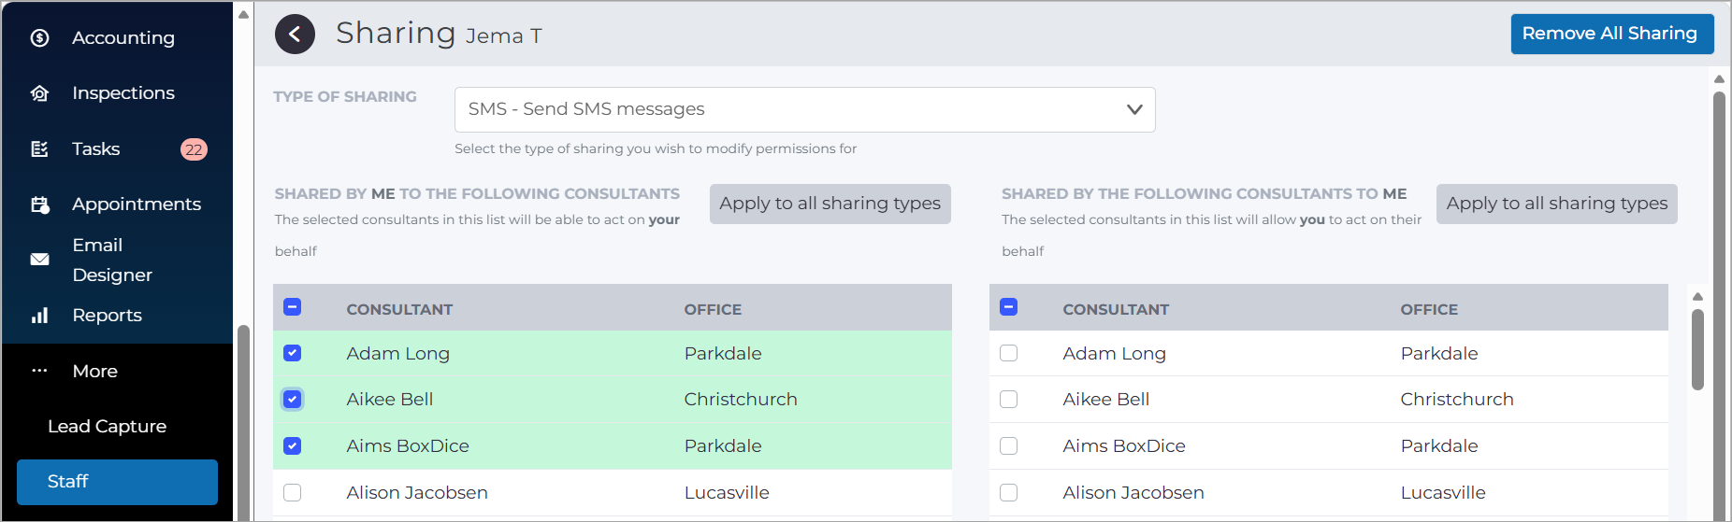Uncheck Aikee Bell in shared-by-me list
1732x522 pixels.
click(293, 400)
